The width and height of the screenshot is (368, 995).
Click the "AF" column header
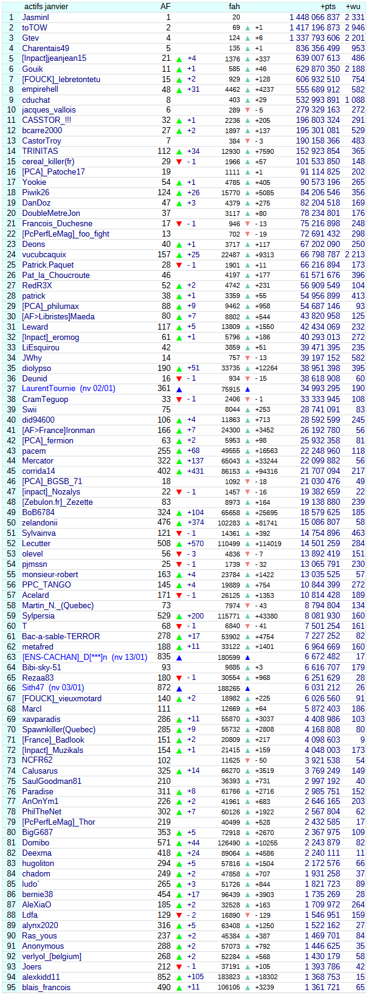tap(165, 7)
